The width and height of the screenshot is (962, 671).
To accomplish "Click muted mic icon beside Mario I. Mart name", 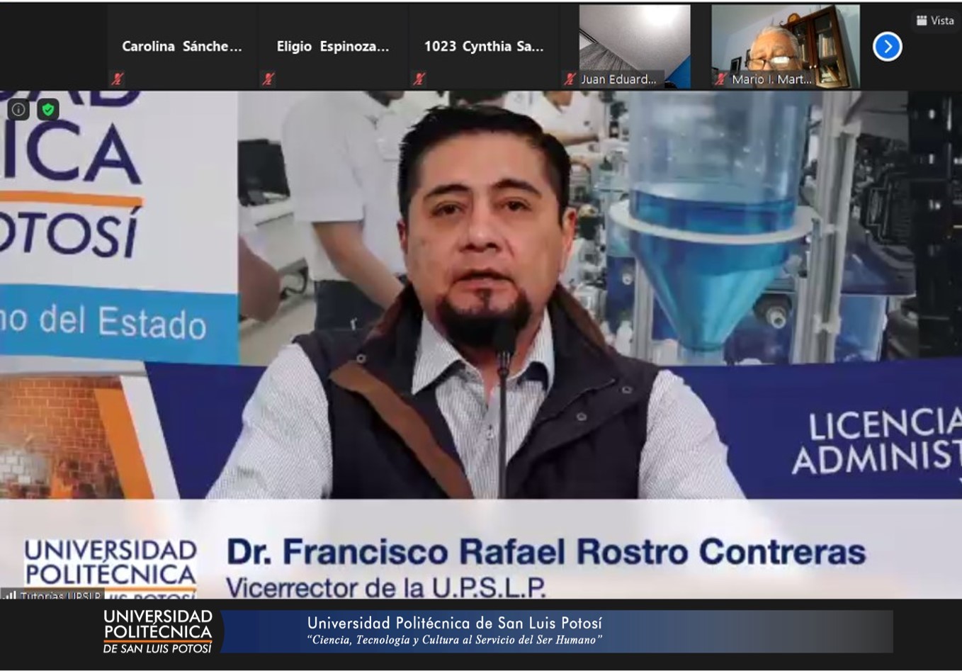I will tap(720, 79).
